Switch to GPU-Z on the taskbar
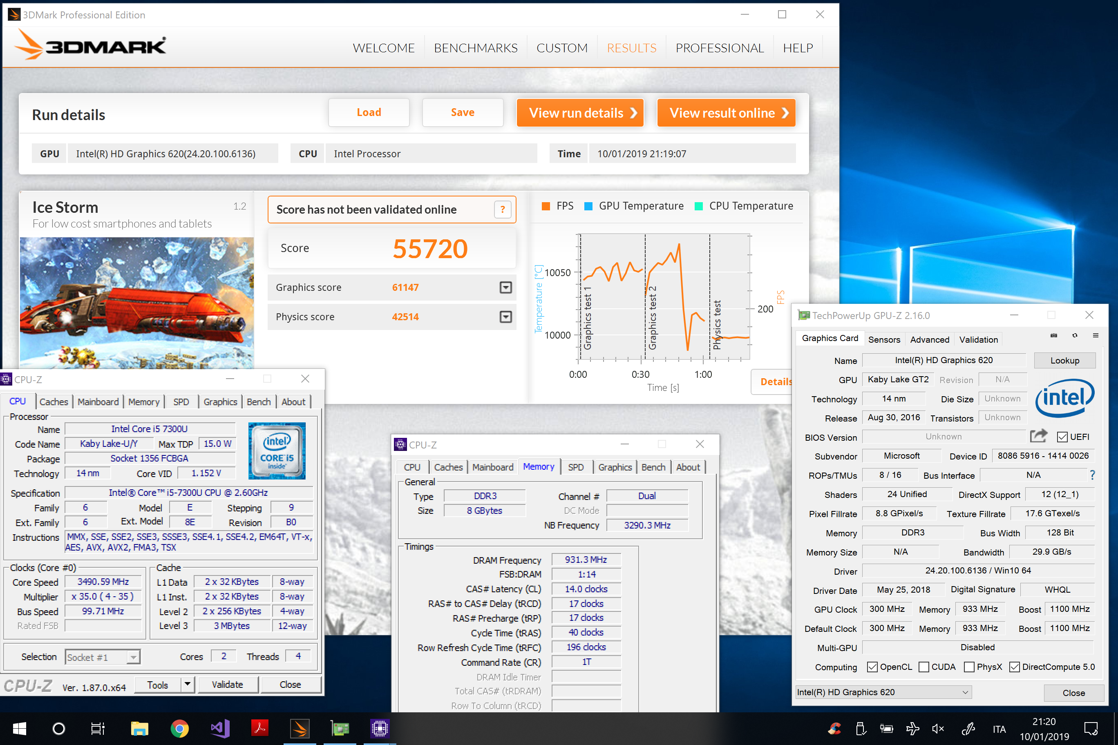The width and height of the screenshot is (1118, 745). pyautogui.click(x=340, y=728)
